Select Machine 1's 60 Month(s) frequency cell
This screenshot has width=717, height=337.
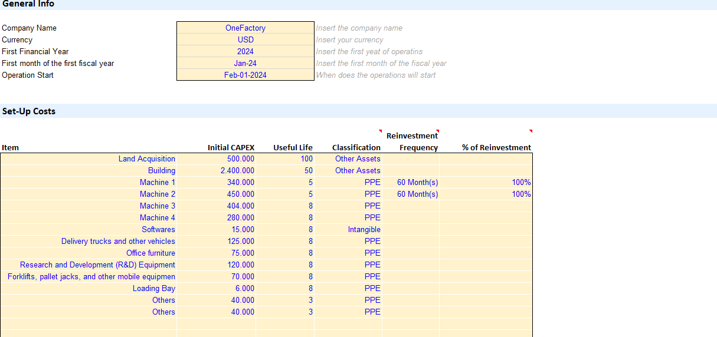coord(411,182)
